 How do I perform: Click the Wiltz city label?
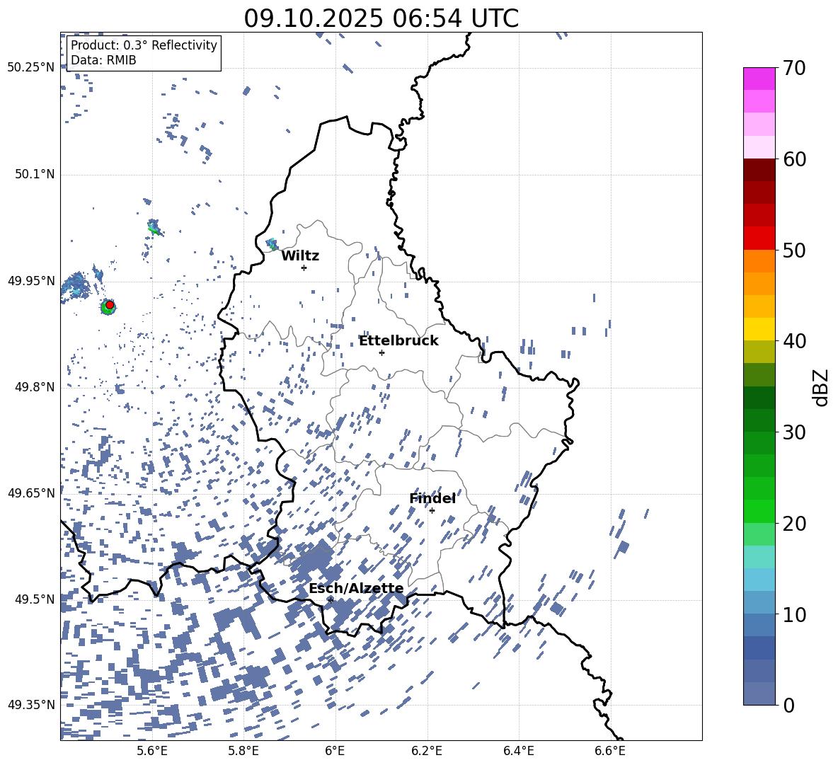point(300,256)
